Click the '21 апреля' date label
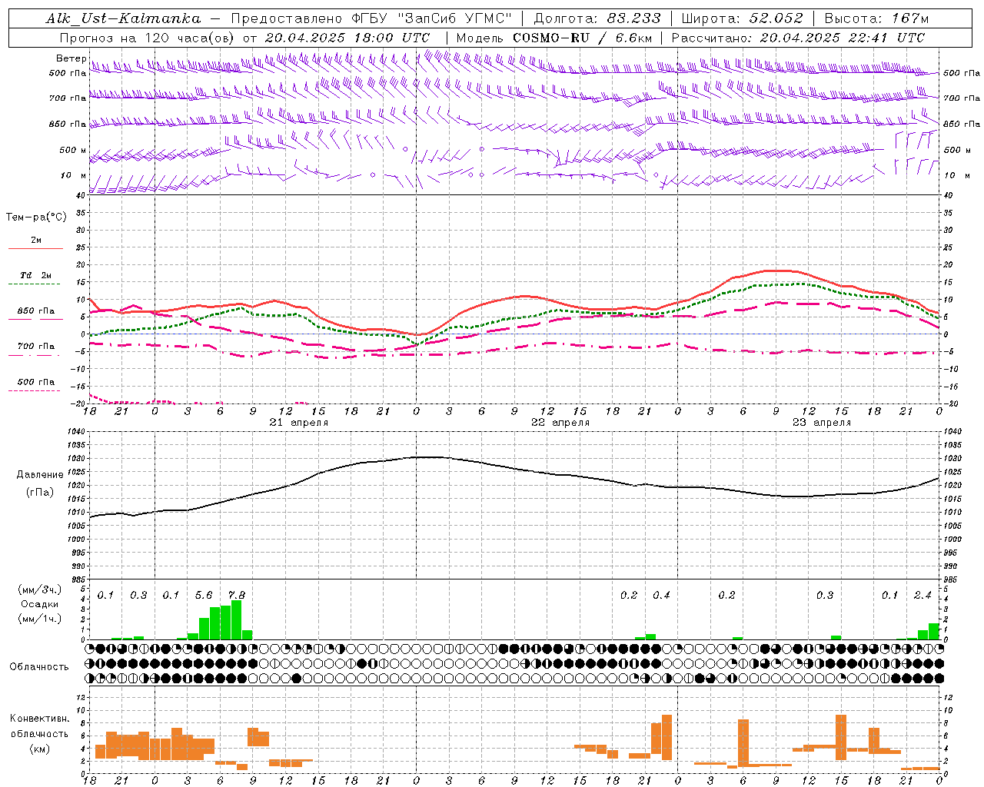The width and height of the screenshot is (984, 787). [299, 423]
